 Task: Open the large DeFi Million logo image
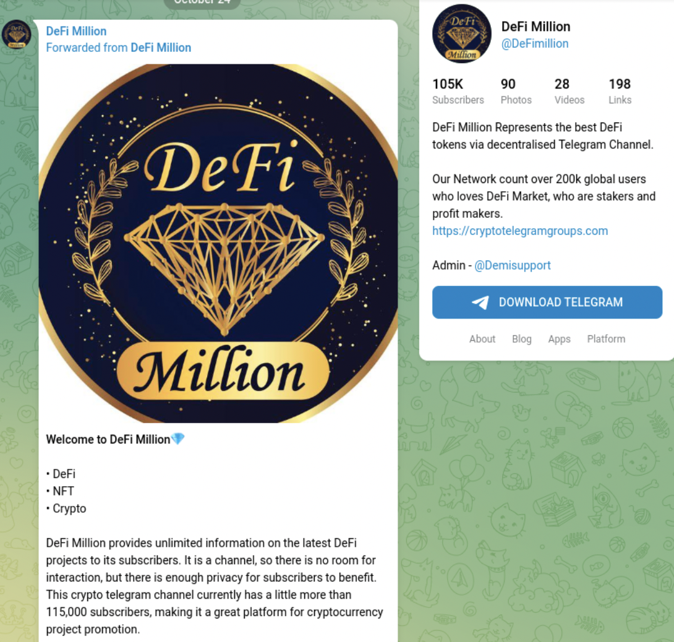click(x=218, y=244)
